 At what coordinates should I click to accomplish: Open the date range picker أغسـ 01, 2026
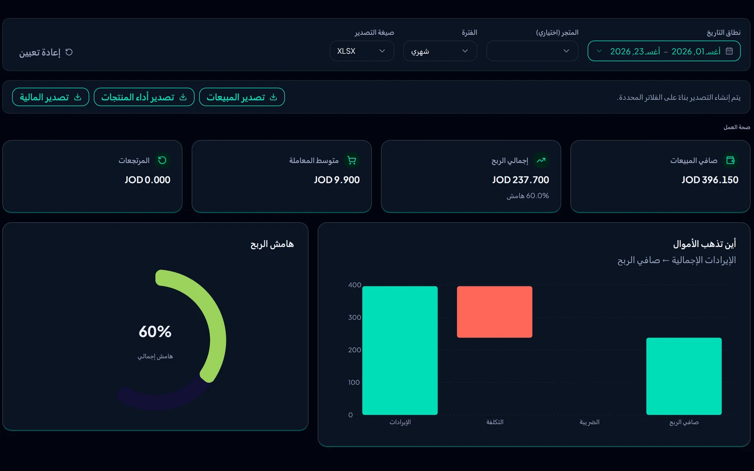(x=664, y=51)
